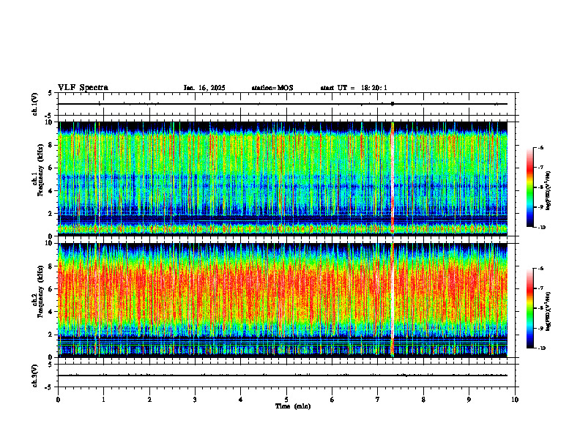Select the date text "Jan. 16, 2025"
This screenshot has width=580, height=448.
click(204, 88)
